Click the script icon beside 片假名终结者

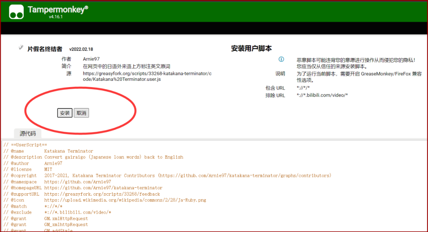[x=21, y=48]
